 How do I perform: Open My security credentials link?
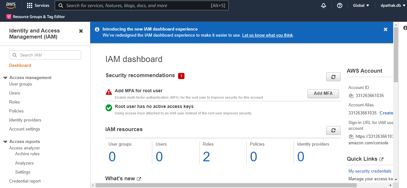click(370, 171)
